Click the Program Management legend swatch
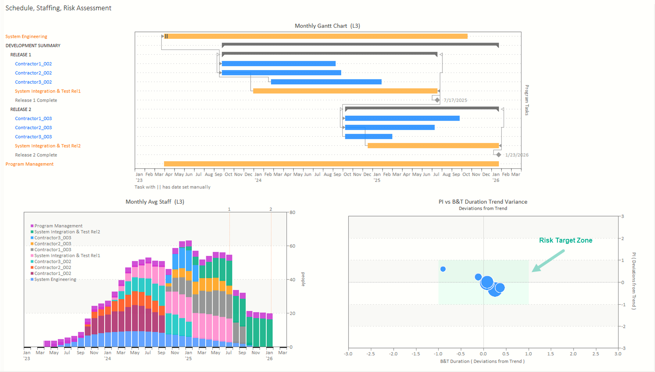This screenshot has width=655, height=372. 32,226
